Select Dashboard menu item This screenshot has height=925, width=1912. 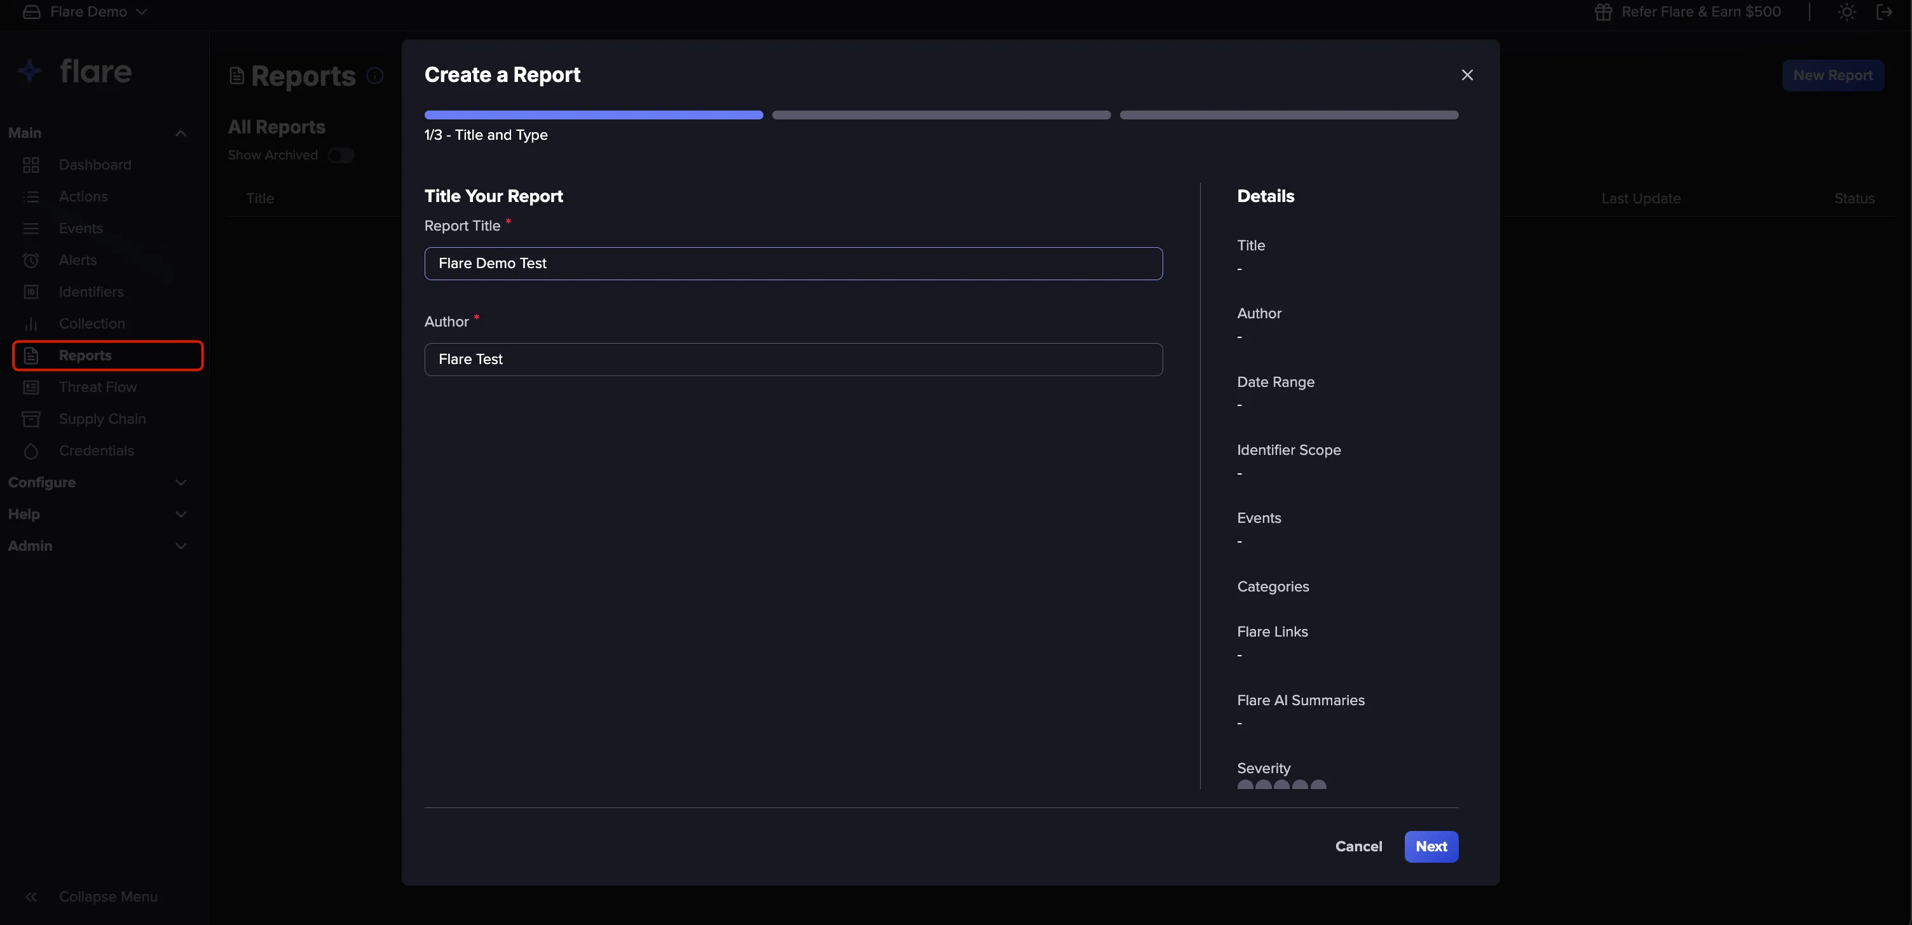pos(95,165)
